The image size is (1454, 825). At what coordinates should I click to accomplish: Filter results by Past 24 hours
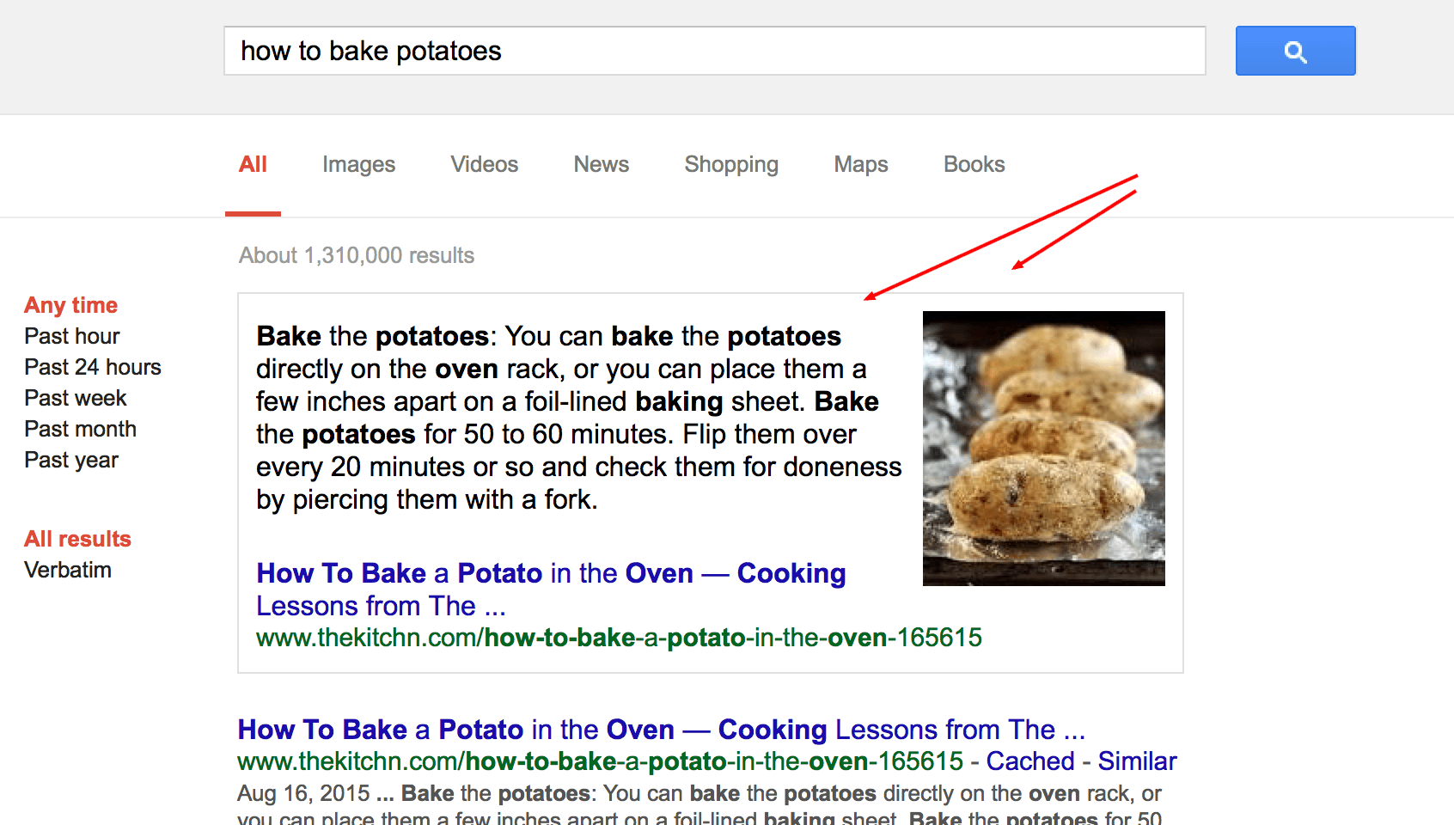[93, 367]
